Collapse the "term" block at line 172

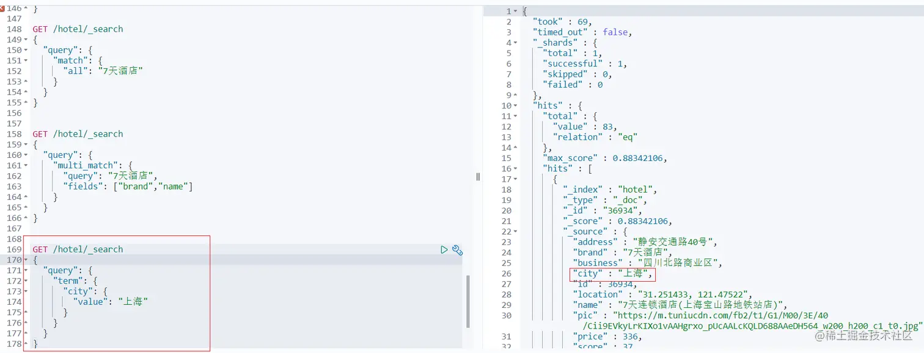(x=26, y=280)
